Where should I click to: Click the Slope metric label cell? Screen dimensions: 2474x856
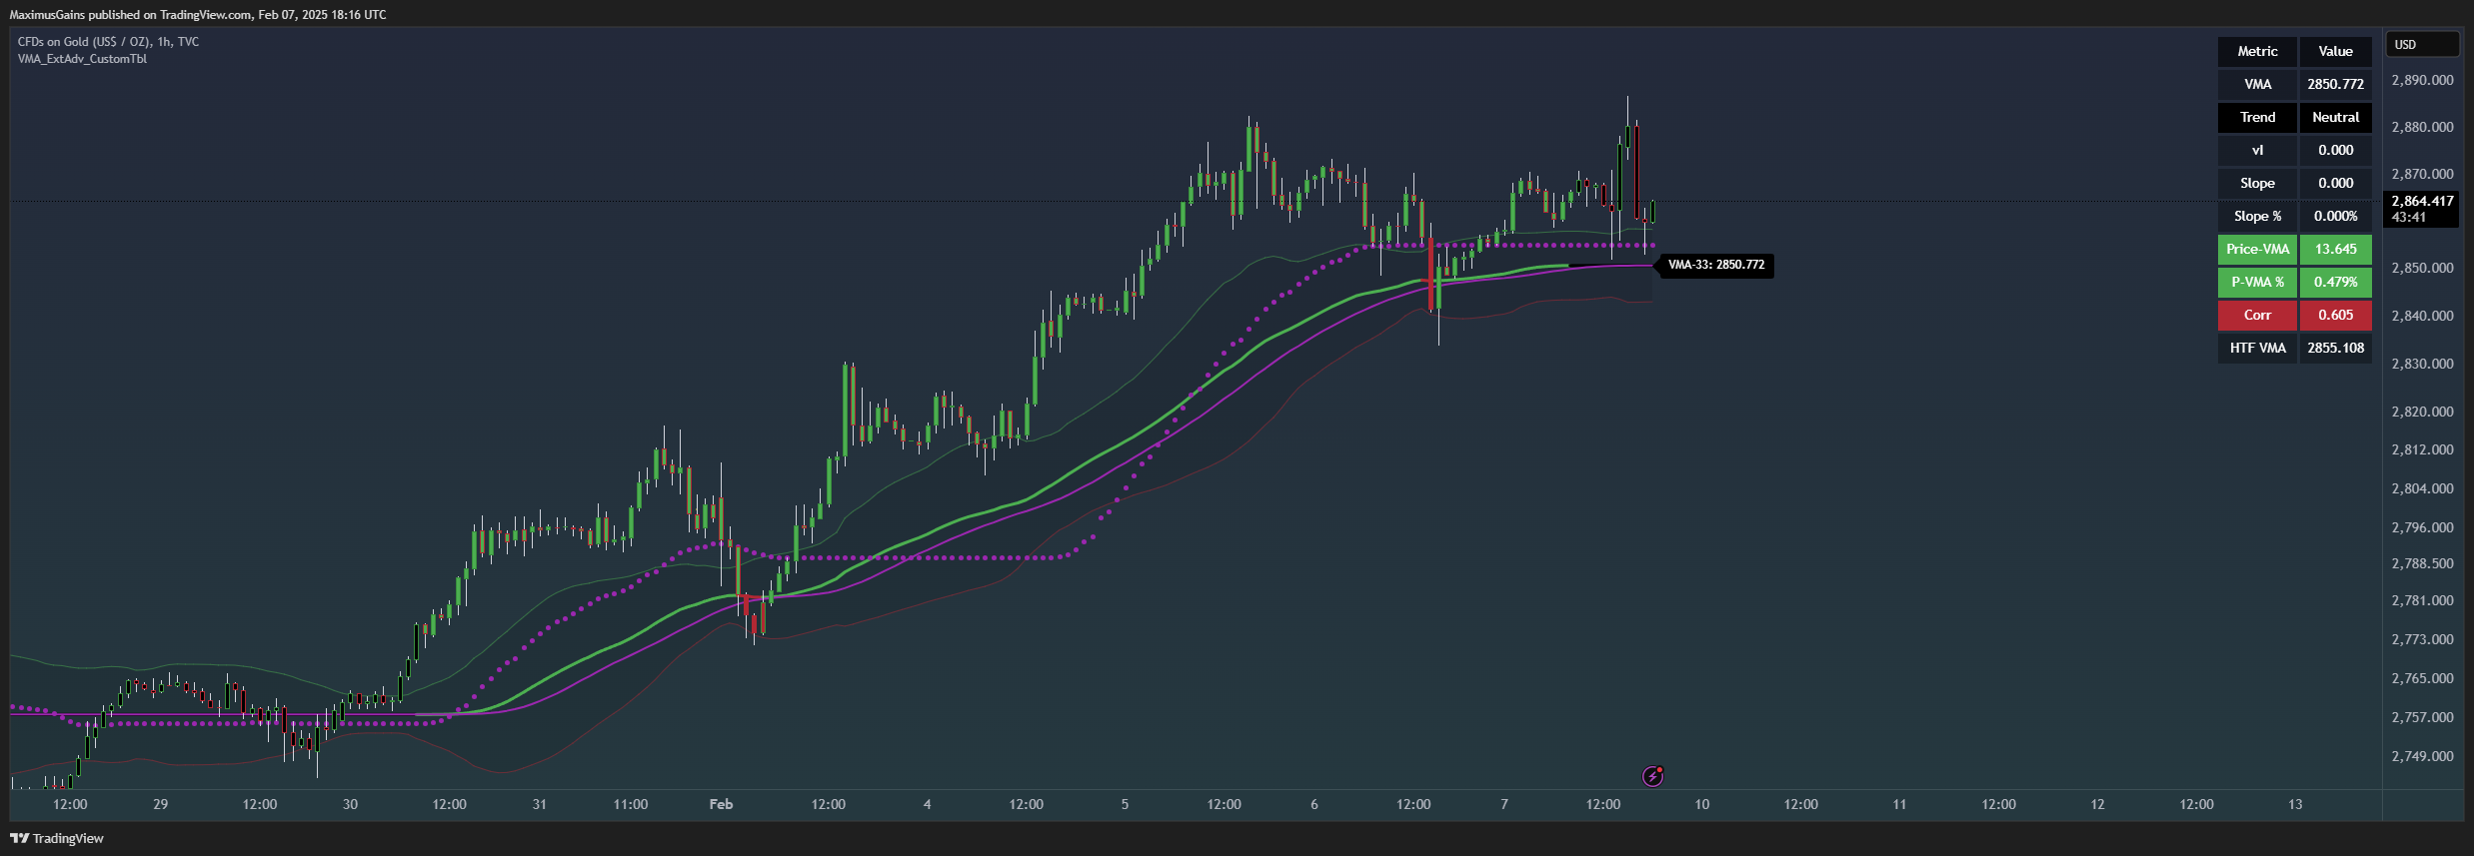coord(2257,183)
